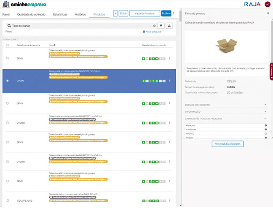Toggle the eCl@ss checkbox in the product panel
This screenshot has width=273, height=211.
pos(266,138)
